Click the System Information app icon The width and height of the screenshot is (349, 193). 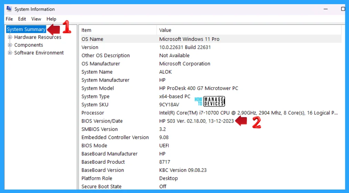tap(9, 9)
